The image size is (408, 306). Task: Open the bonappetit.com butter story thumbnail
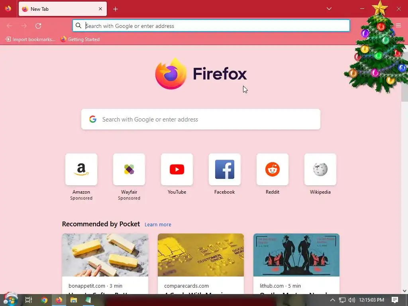[105, 255]
